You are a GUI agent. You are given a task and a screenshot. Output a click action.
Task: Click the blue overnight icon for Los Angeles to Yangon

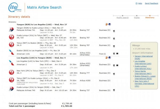point(110,58)
